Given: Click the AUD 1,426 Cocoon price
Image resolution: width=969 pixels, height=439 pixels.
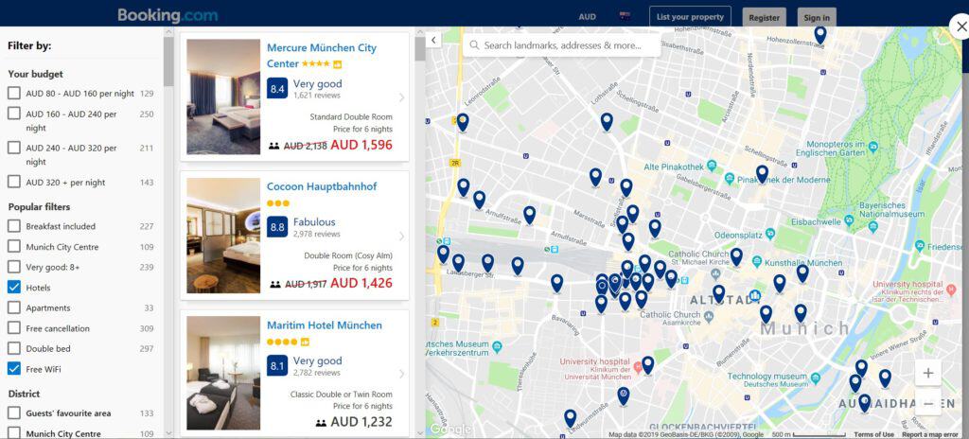Looking at the screenshot, I should (361, 284).
